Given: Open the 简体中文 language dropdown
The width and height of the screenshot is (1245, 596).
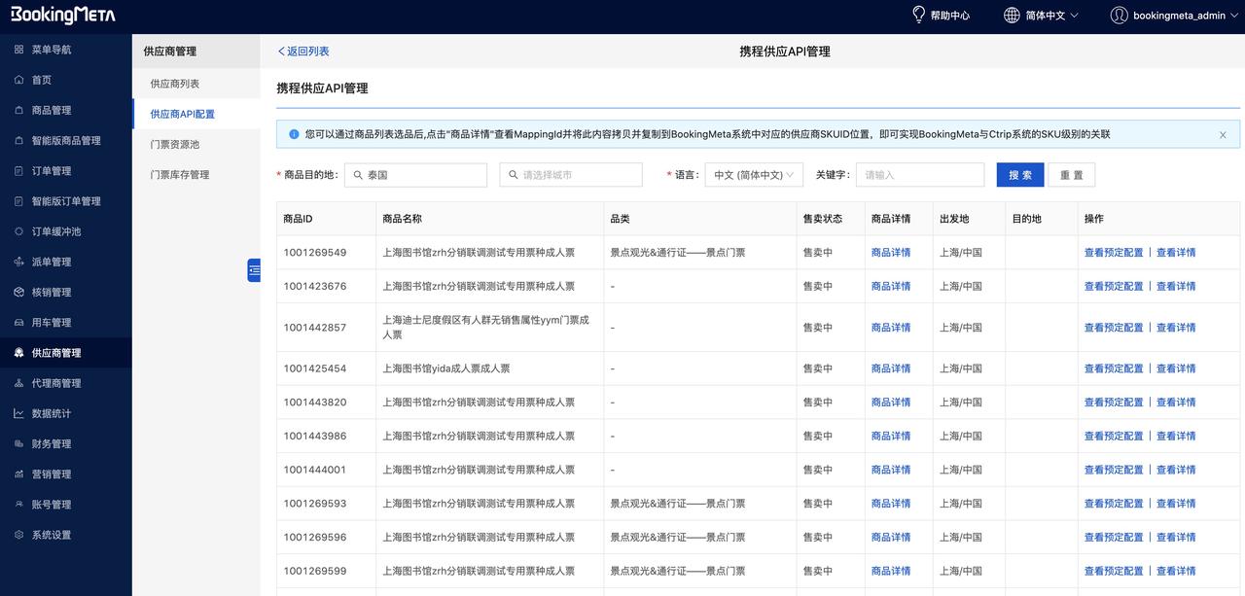Looking at the screenshot, I should point(1041,16).
